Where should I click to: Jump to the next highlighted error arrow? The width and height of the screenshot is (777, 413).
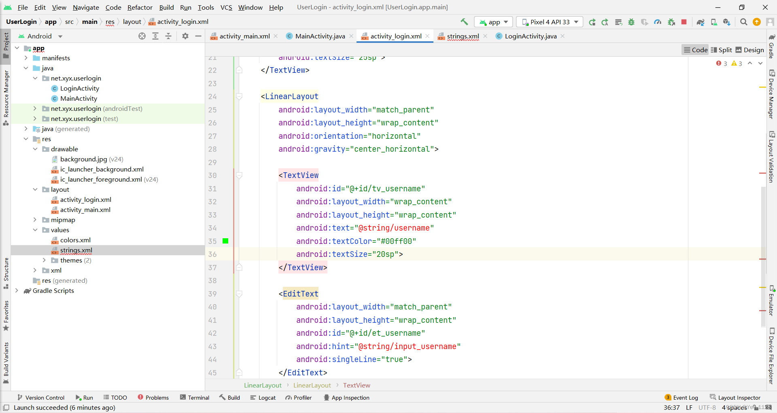point(760,63)
